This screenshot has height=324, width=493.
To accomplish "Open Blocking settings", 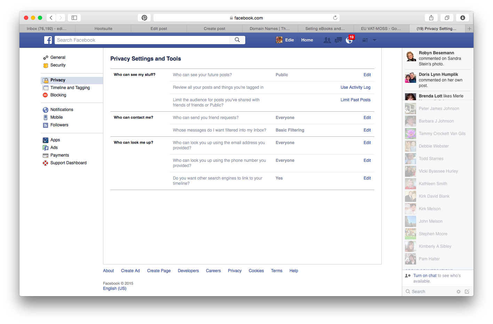I will tap(58, 95).
